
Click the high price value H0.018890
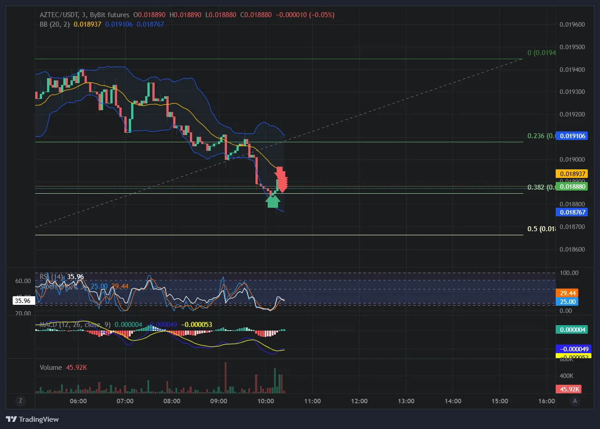[185, 15]
